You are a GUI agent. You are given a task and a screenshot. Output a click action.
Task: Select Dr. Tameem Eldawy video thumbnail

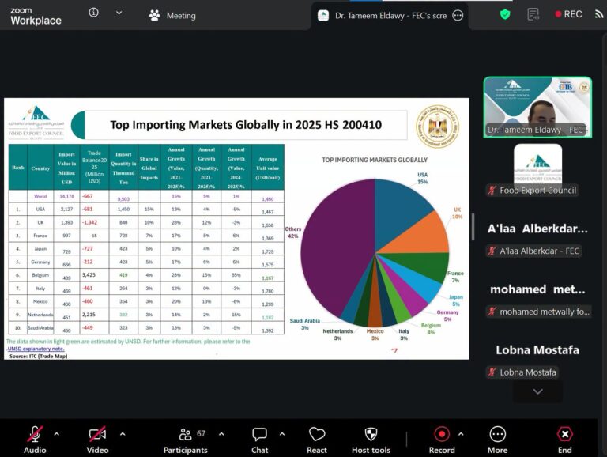pyautogui.click(x=537, y=108)
